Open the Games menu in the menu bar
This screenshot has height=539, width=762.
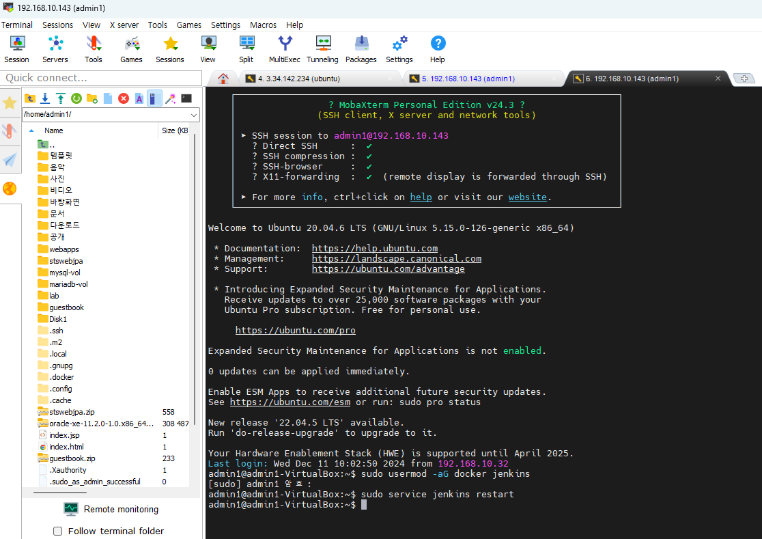[x=189, y=25]
